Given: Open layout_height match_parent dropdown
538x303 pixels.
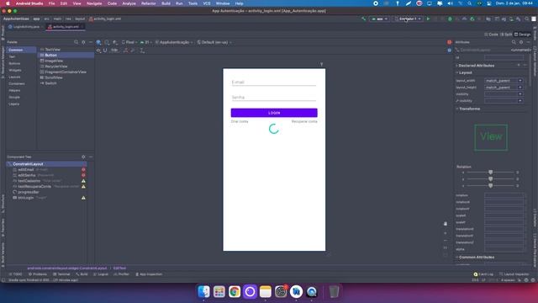Looking at the screenshot, I should point(520,88).
